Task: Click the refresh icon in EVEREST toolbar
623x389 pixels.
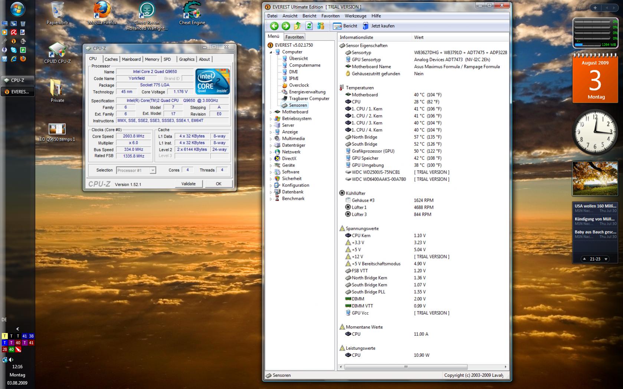Action: coord(309,26)
